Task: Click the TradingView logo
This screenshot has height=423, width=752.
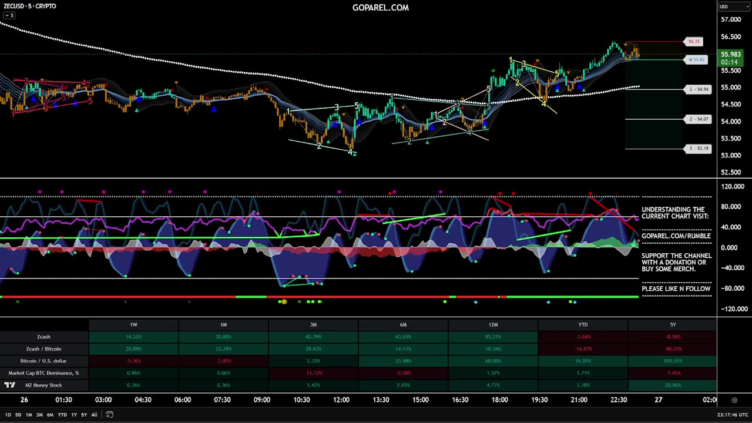Action: [9, 385]
